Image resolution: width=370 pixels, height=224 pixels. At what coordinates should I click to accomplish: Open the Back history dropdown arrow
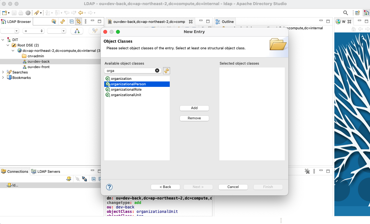[85, 13]
